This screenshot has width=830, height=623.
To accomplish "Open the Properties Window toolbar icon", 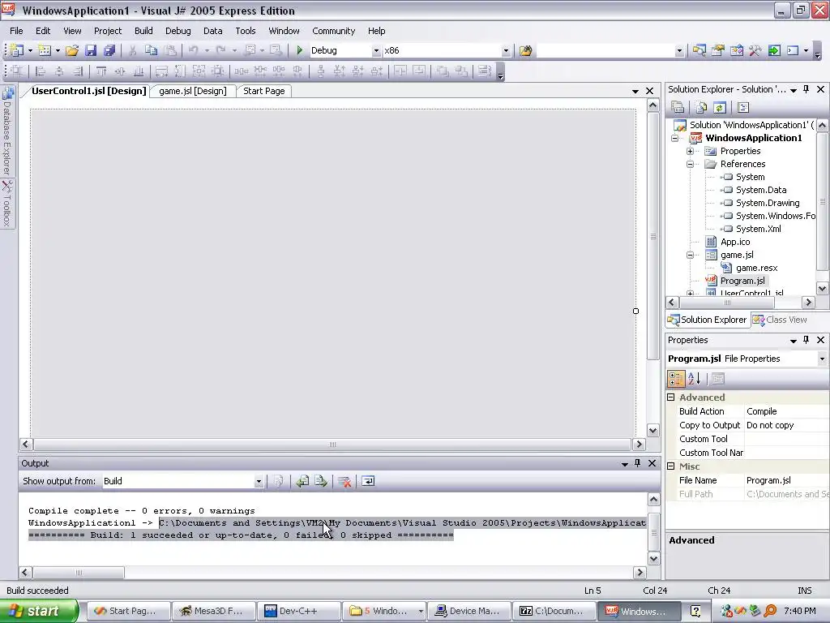I will pyautogui.click(x=718, y=50).
